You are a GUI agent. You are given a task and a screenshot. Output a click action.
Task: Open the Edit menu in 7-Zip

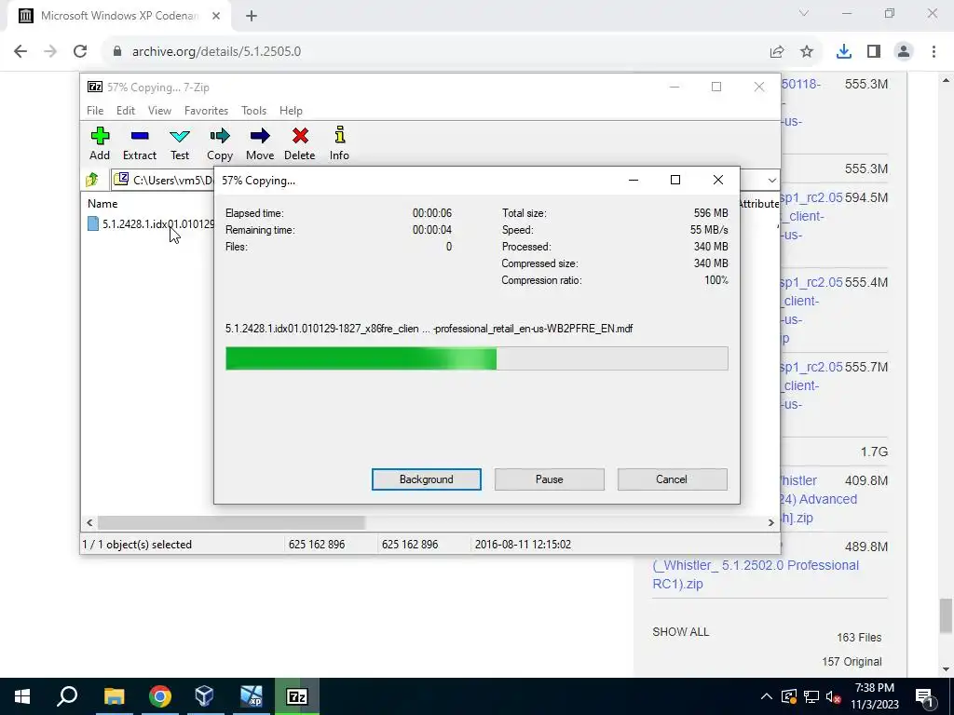pos(126,111)
